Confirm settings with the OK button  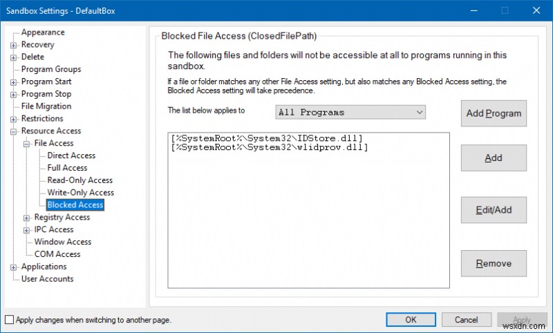pyautogui.click(x=411, y=320)
